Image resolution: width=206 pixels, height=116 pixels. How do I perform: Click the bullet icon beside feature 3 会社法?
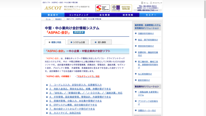(47, 93)
